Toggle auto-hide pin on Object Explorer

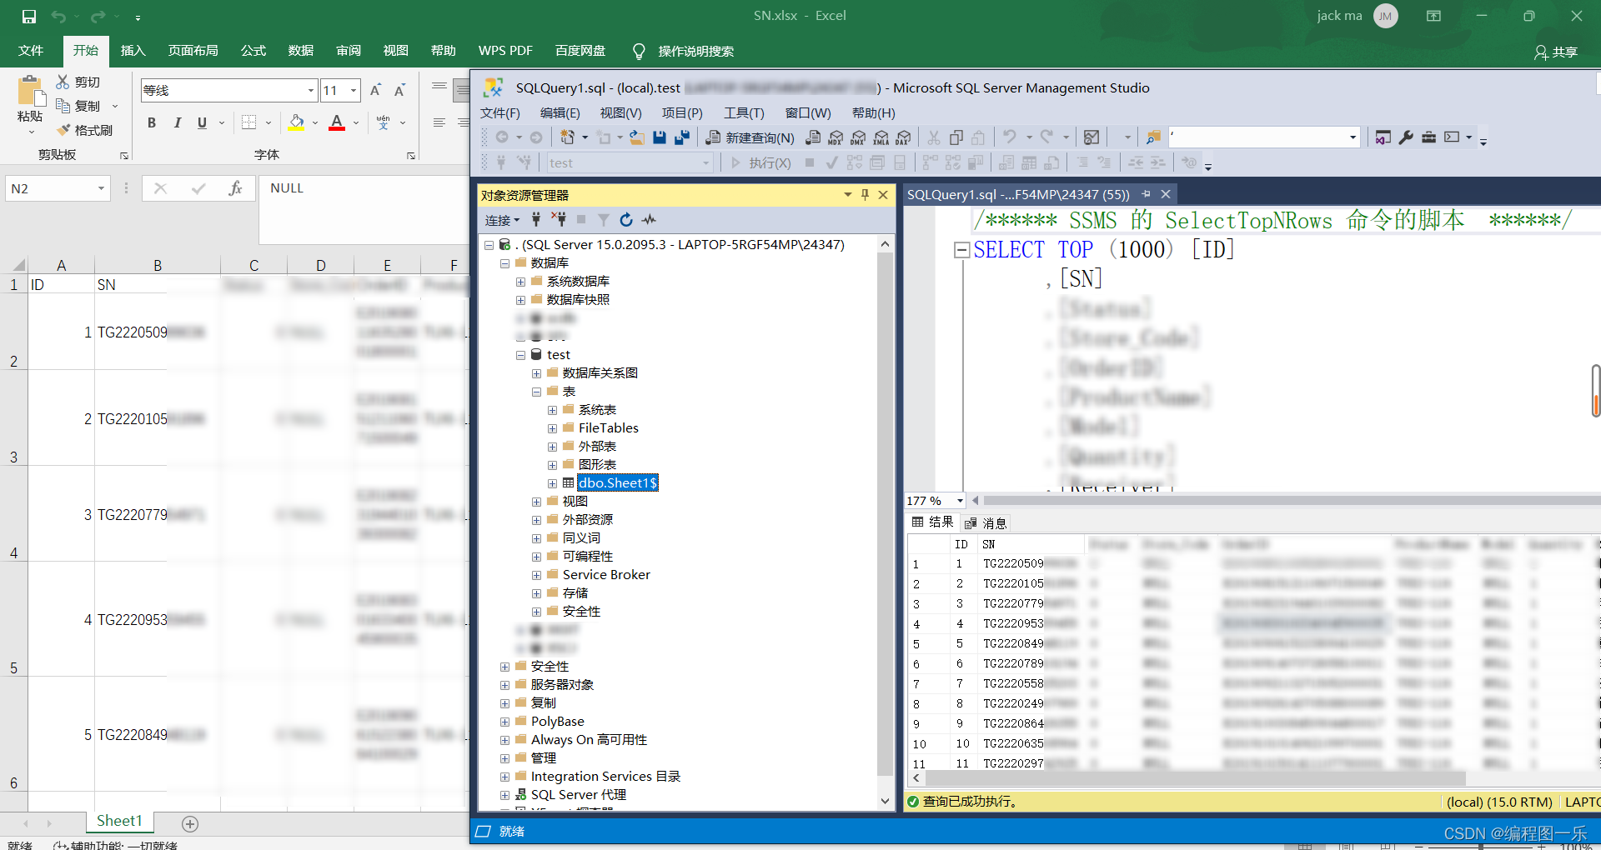click(x=866, y=195)
